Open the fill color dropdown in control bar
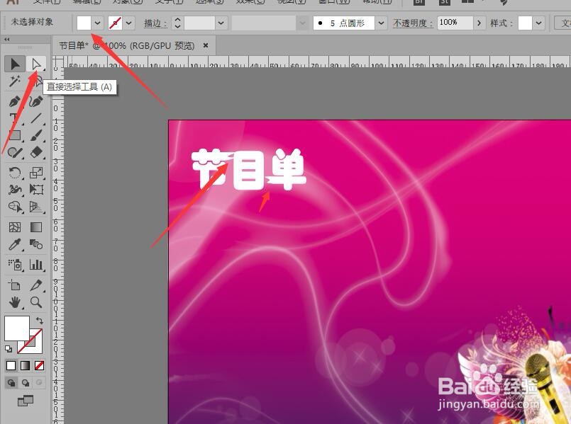 click(x=96, y=23)
